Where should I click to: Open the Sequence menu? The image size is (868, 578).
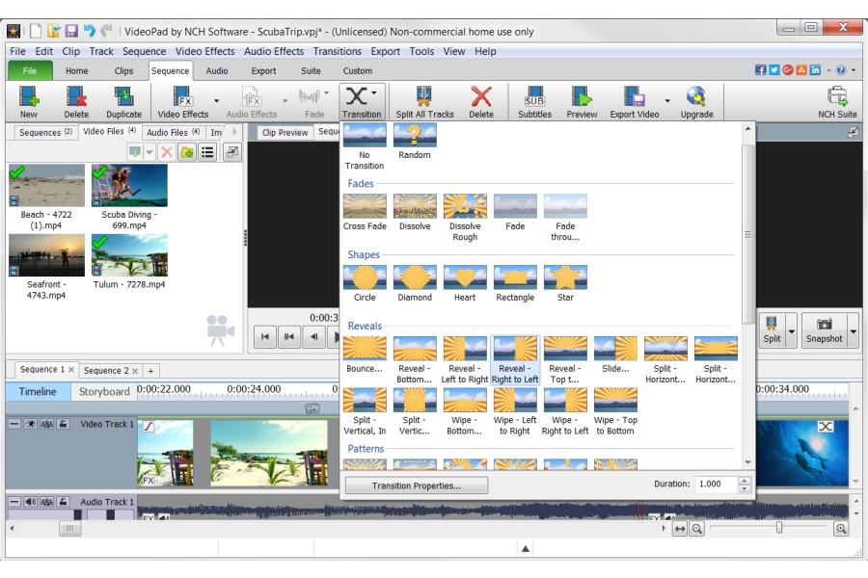click(x=144, y=51)
